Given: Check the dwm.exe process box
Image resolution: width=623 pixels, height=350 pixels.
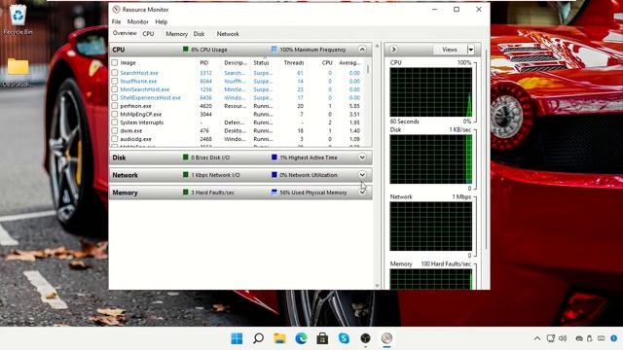Looking at the screenshot, I should [115, 130].
